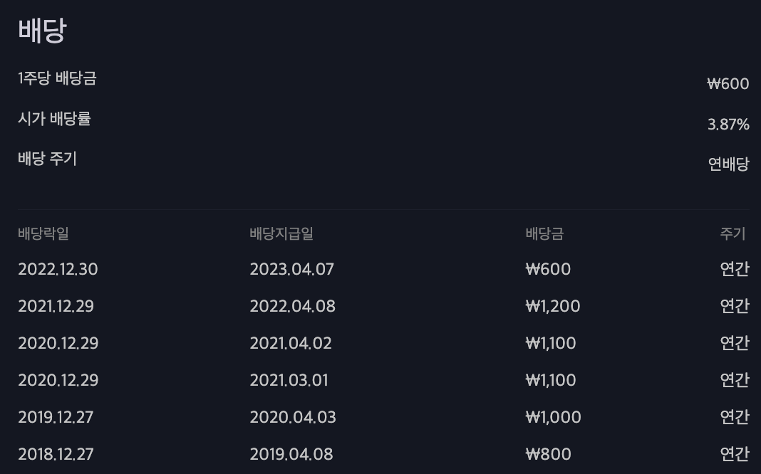The width and height of the screenshot is (761, 474).
Task: Click the 연배당 cycle value
Action: click(x=728, y=164)
